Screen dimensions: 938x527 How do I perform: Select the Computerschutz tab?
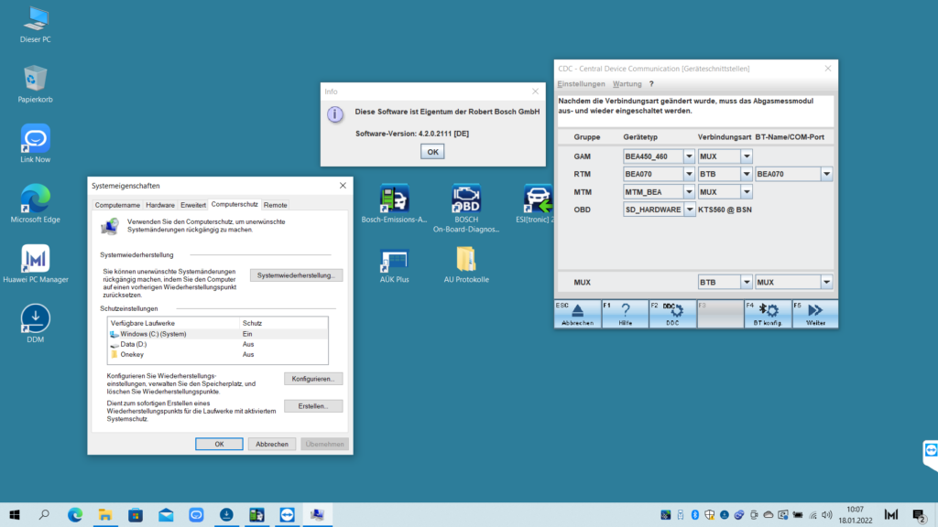tap(234, 204)
